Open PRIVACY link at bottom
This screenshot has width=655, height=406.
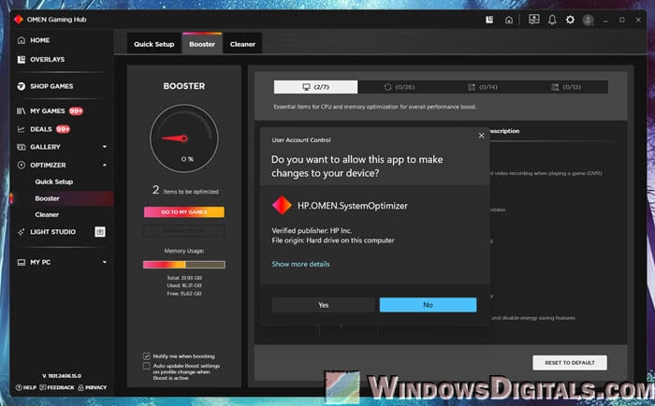pos(93,387)
